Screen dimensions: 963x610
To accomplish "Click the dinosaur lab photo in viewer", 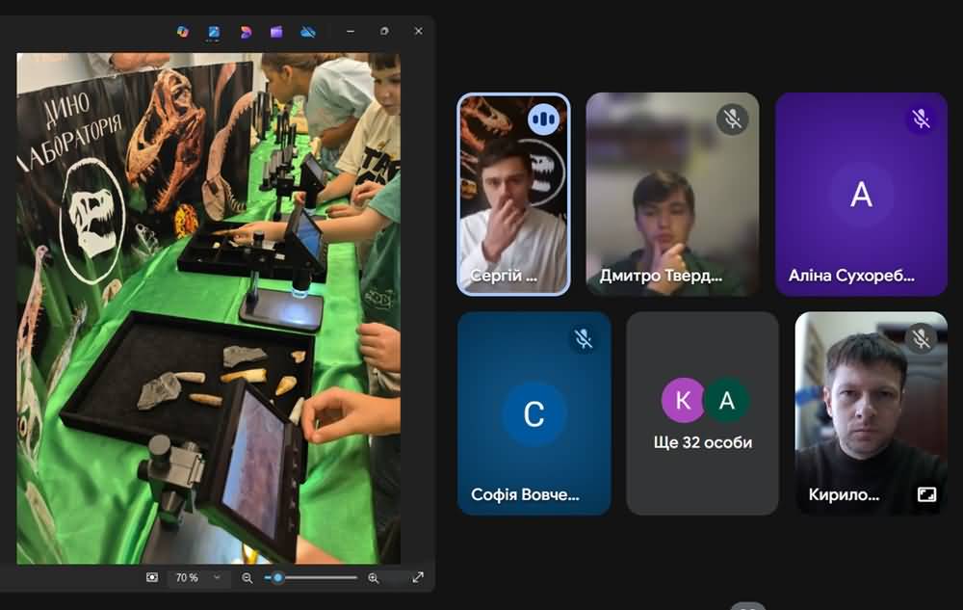I will [208, 308].
